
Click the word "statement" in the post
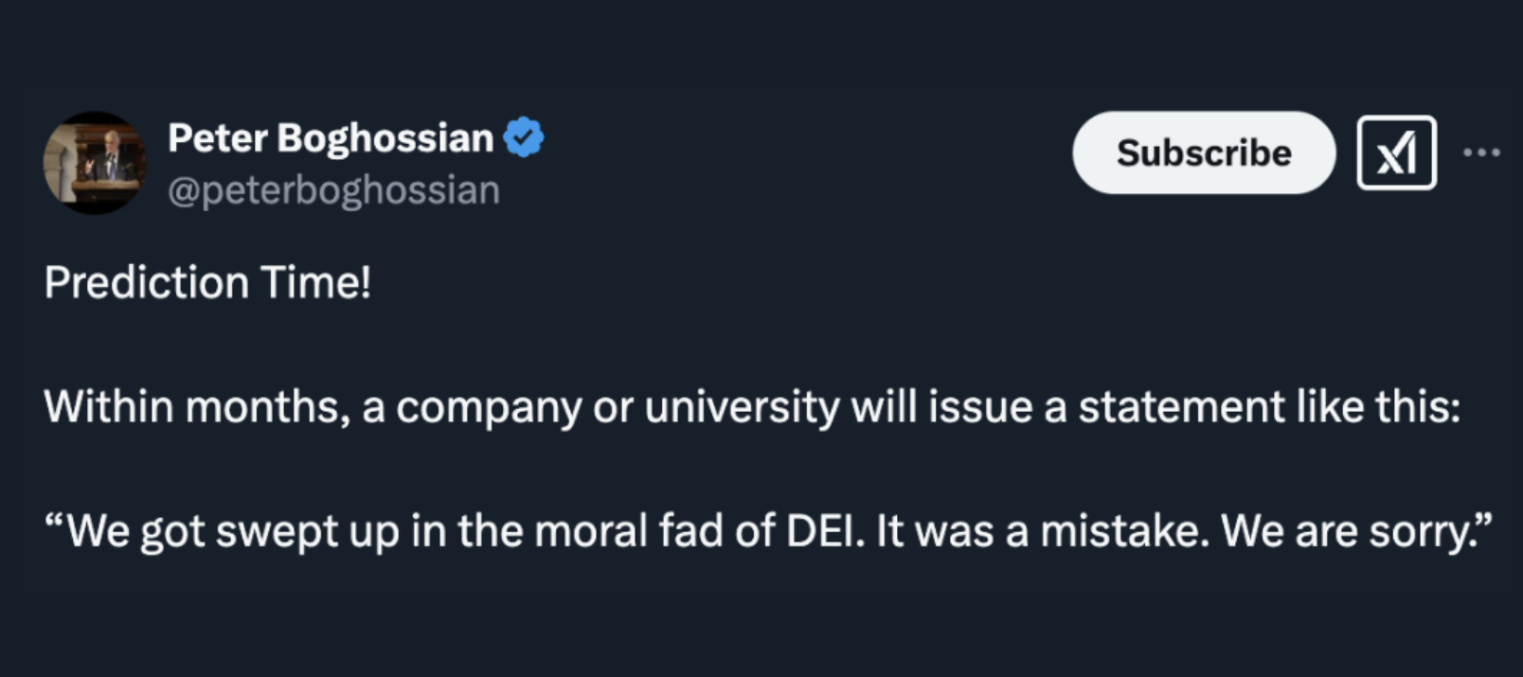1180,407
